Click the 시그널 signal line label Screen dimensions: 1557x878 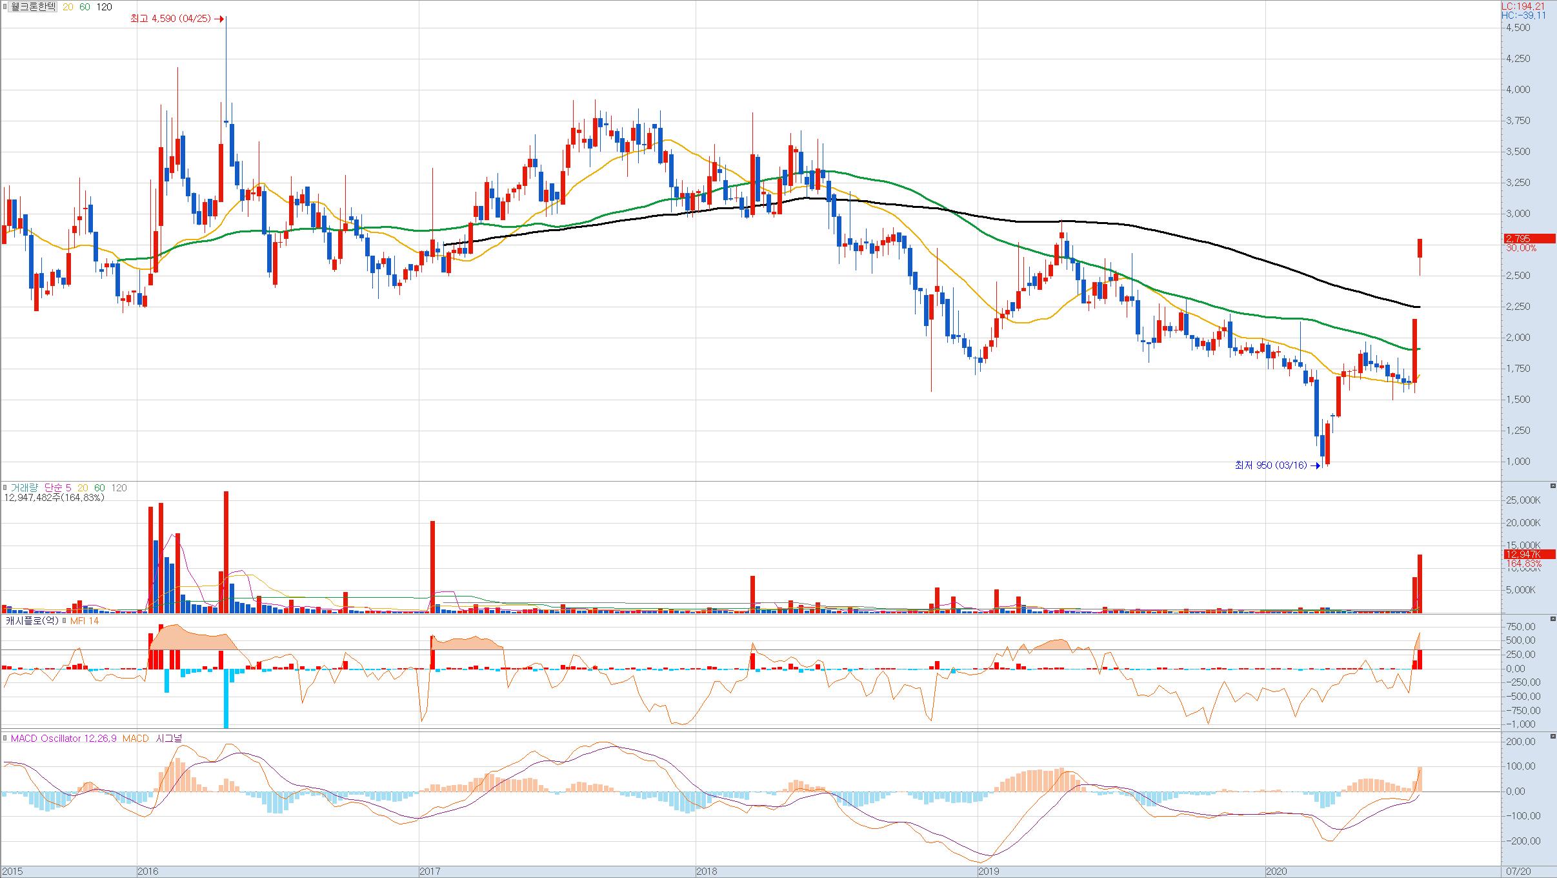pyautogui.click(x=169, y=739)
